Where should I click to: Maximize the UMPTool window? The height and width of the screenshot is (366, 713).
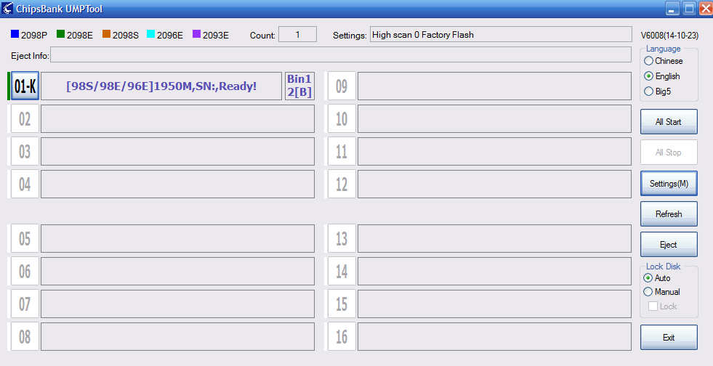pyautogui.click(x=689, y=8)
